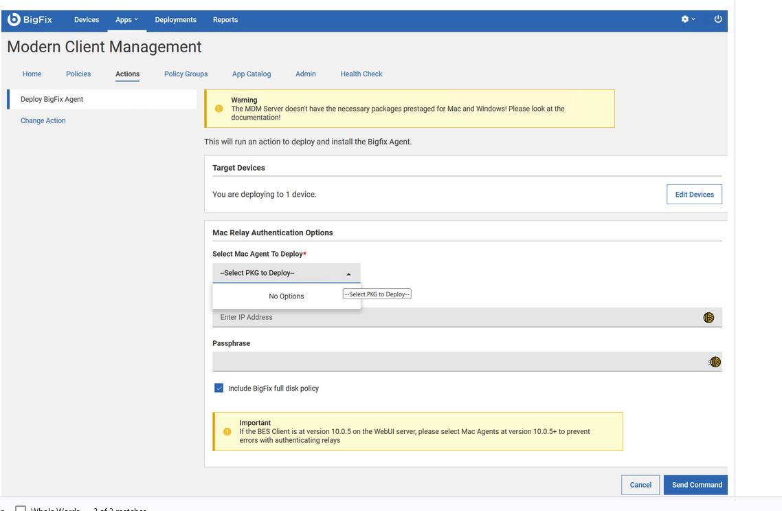Toggle the Whole Words checkbox
Screen dimensions: 782x511
coord(21,509)
